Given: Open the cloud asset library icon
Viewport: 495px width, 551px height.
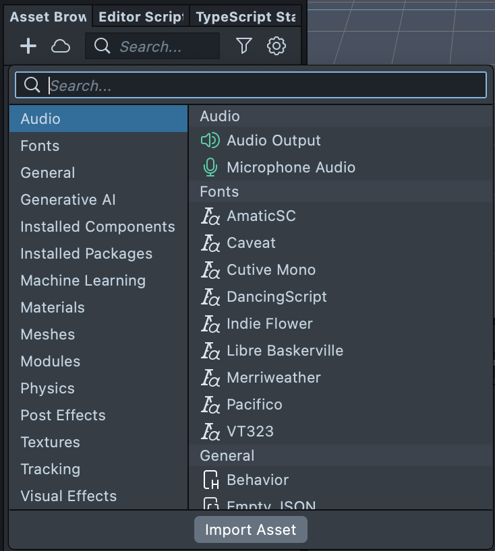Looking at the screenshot, I should coord(61,46).
